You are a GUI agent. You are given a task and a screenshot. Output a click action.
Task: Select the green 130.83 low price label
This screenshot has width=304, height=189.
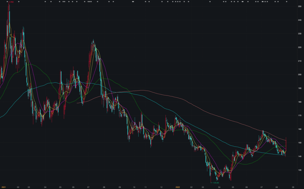pyautogui.click(x=216, y=183)
